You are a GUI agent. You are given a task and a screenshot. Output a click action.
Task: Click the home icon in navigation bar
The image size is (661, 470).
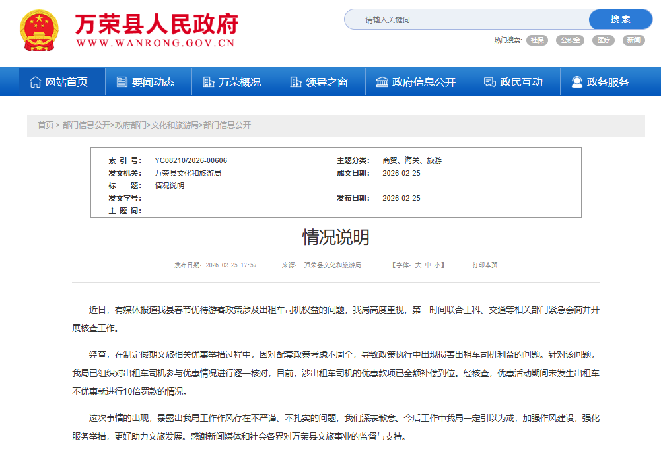[x=36, y=83]
